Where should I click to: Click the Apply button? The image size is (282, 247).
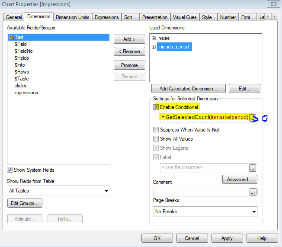pos(227,238)
